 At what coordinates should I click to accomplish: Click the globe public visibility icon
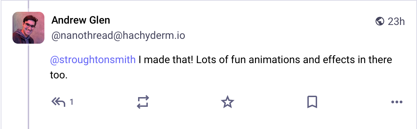coord(380,21)
